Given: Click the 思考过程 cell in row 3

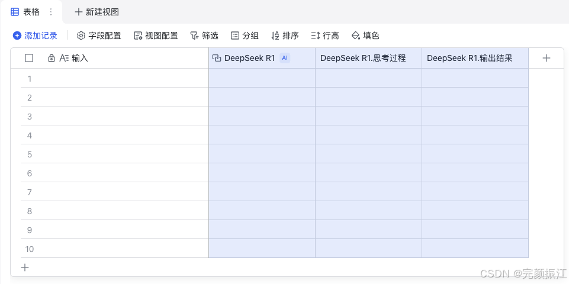Looking at the screenshot, I should click(369, 116).
